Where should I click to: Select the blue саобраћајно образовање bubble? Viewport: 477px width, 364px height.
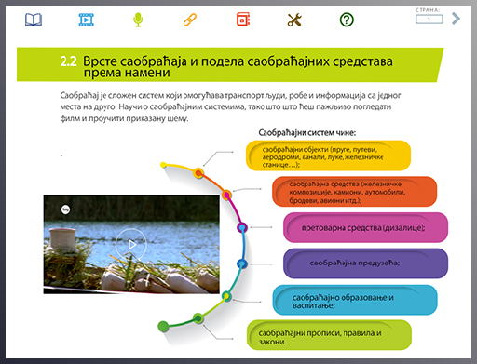click(x=355, y=300)
